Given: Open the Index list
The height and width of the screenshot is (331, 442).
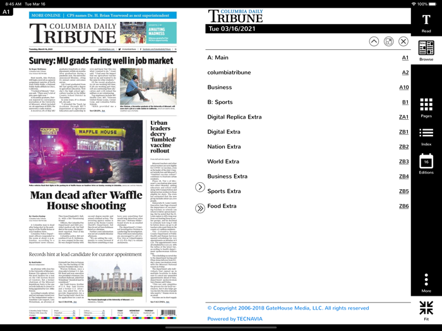Looking at the screenshot, I should coord(426,137).
